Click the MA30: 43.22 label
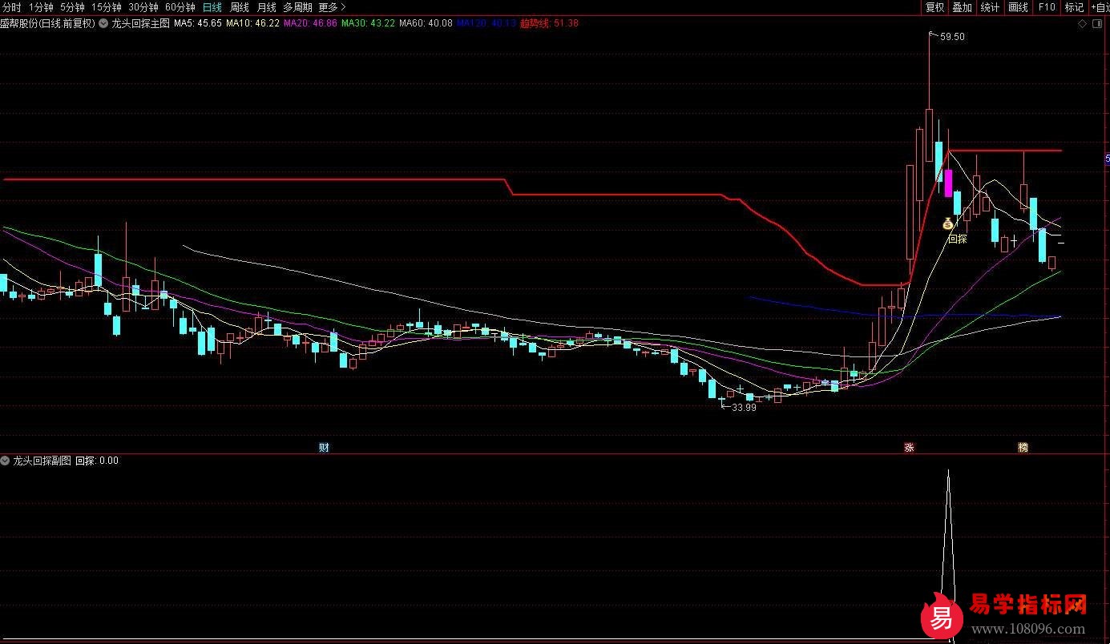Viewport: 1110px width, 644px height. click(368, 23)
